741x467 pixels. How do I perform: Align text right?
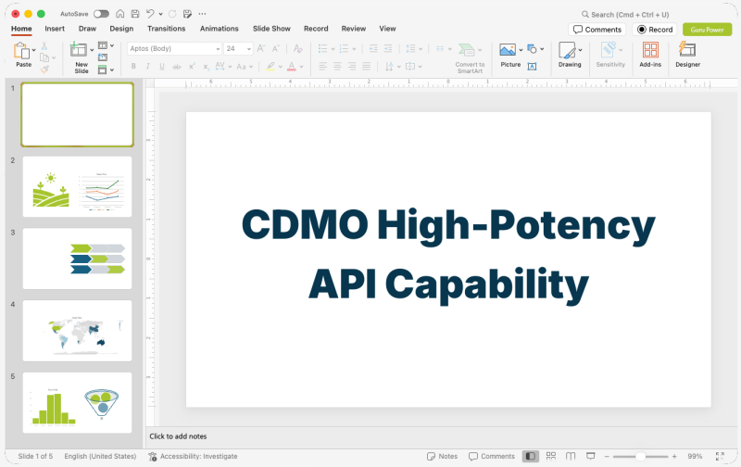(x=352, y=67)
